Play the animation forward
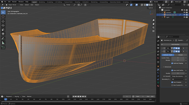 click(x=81, y=96)
